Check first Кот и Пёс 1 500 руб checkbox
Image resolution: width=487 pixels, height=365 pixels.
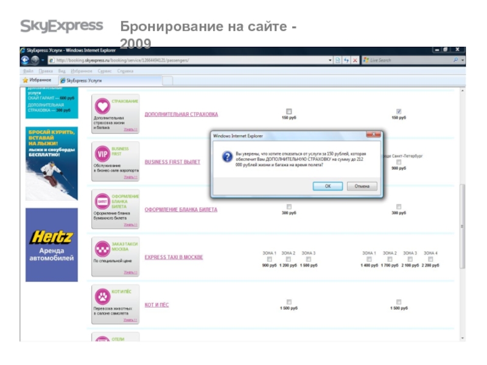pyautogui.click(x=289, y=302)
